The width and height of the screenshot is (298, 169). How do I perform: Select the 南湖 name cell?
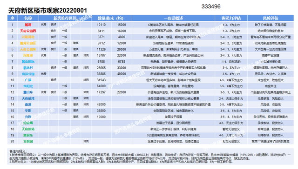coord(28,104)
